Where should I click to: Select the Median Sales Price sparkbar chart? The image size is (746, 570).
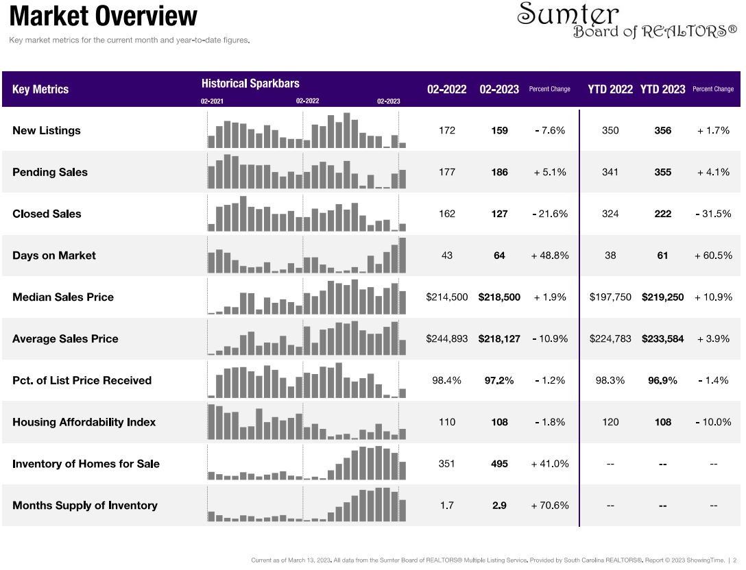[306, 298]
